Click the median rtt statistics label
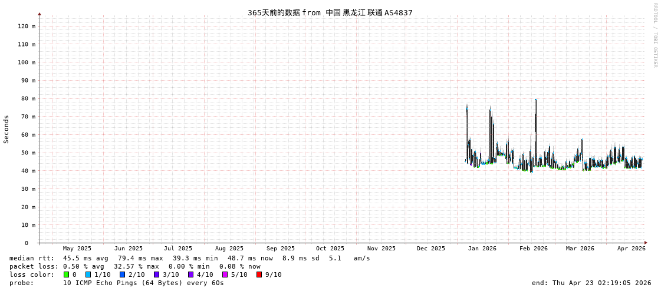The width and height of the screenshot is (661, 291). click(32, 258)
